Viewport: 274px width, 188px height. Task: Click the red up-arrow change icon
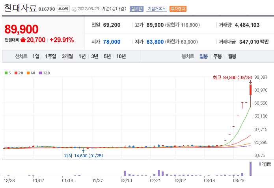23,40
